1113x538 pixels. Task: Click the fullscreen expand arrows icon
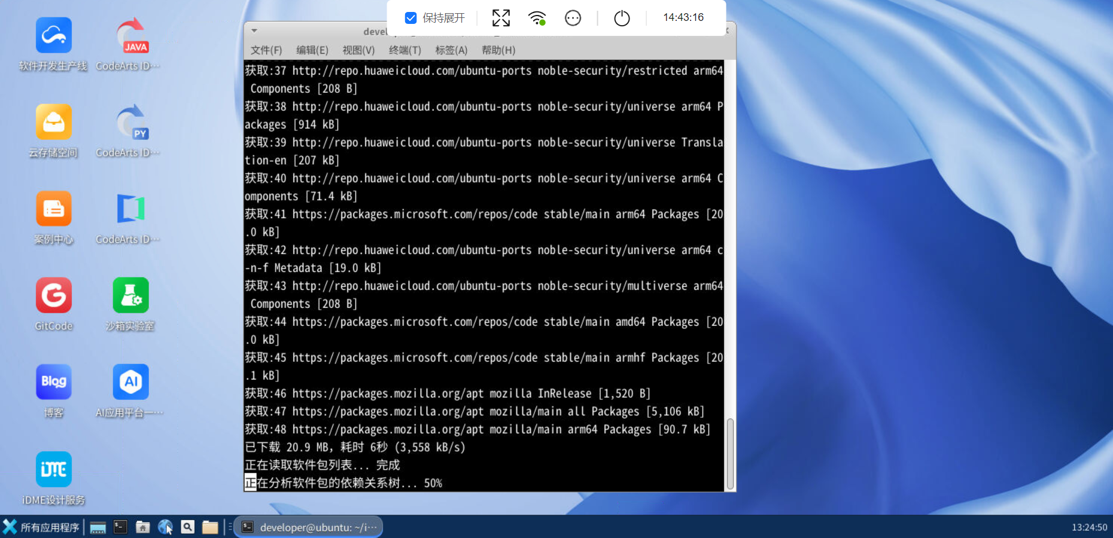501,18
